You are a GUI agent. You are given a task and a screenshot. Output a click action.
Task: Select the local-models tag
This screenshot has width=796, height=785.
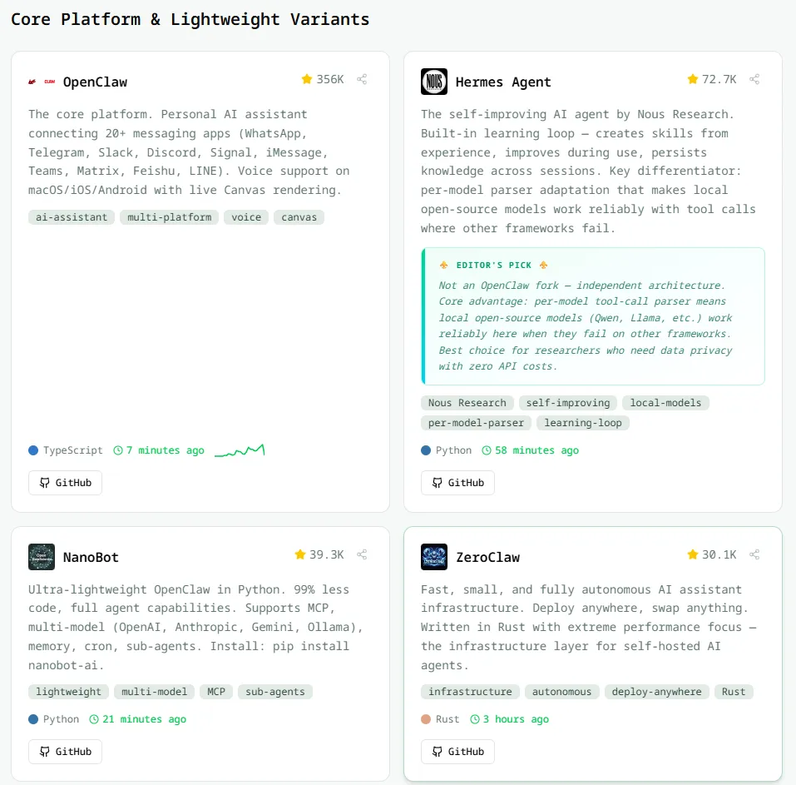point(665,403)
